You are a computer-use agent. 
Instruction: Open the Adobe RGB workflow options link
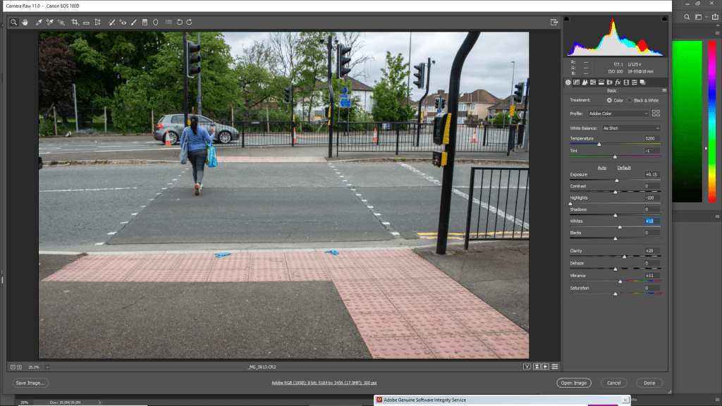point(324,383)
